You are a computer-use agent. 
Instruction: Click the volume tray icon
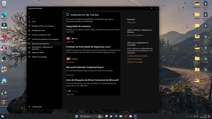197,116
